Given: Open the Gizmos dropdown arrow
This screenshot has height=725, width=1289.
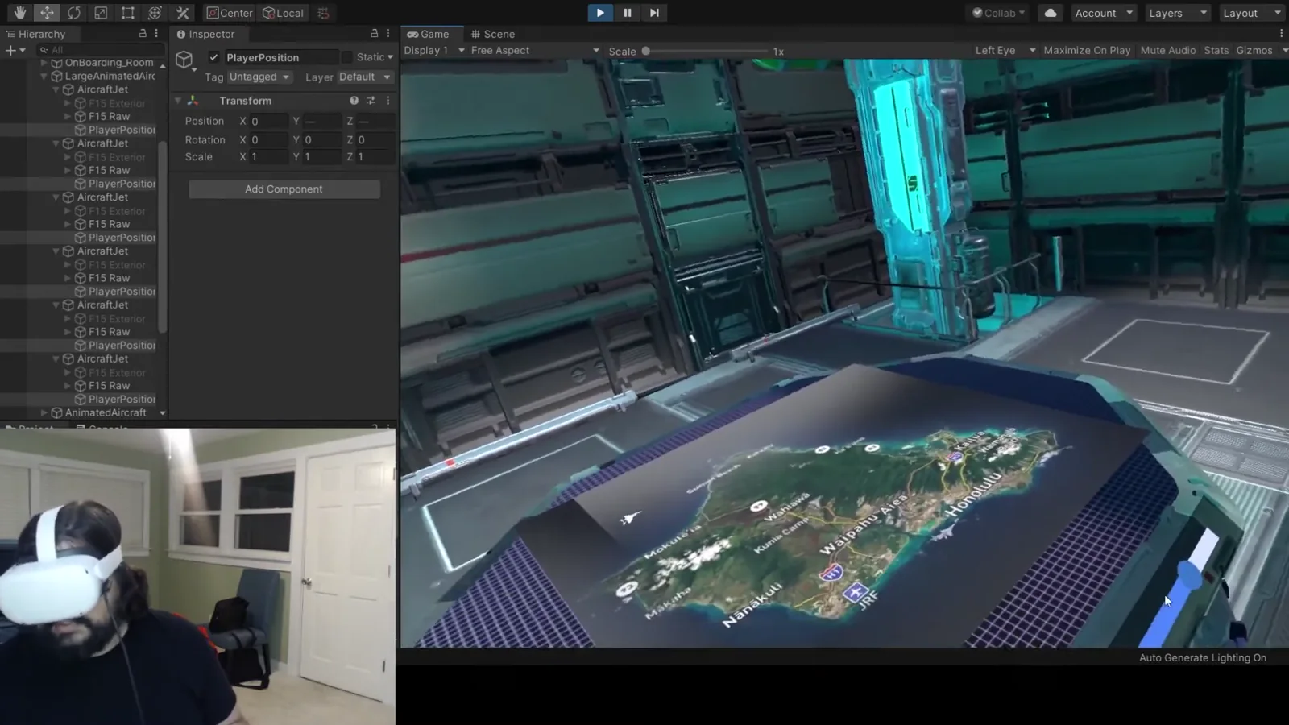Looking at the screenshot, I should (1284, 50).
